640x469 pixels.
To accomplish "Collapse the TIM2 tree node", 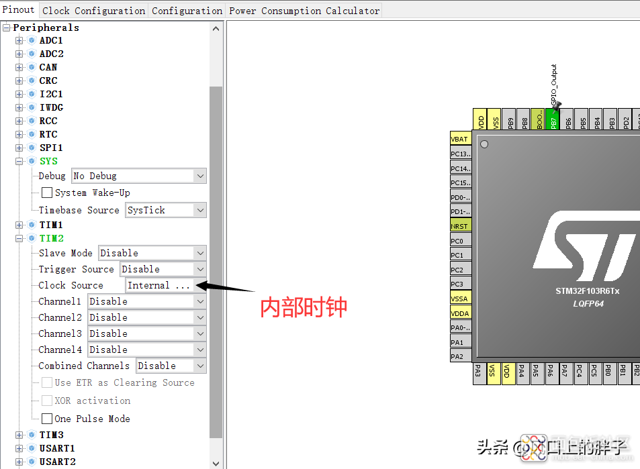I will click(19, 239).
